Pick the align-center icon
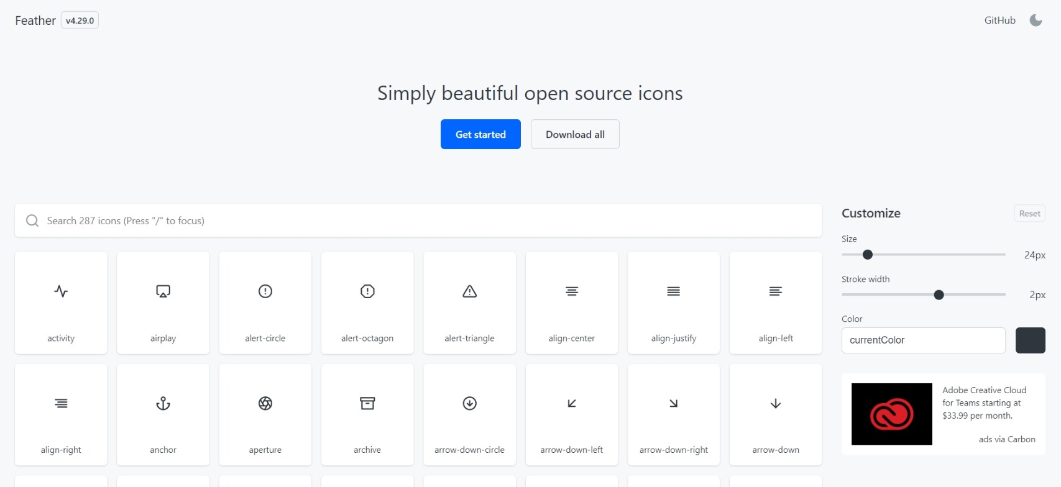This screenshot has width=1061, height=487. [572, 303]
